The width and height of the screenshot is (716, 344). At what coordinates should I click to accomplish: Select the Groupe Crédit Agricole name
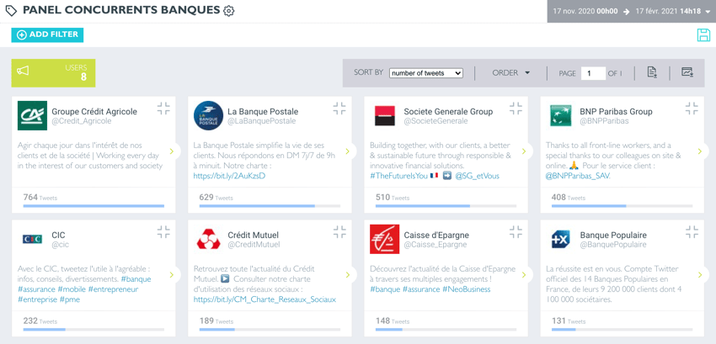(x=94, y=111)
